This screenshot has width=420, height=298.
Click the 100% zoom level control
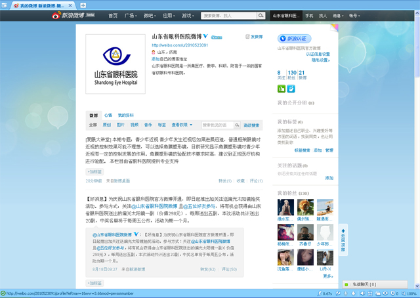(x=409, y=293)
